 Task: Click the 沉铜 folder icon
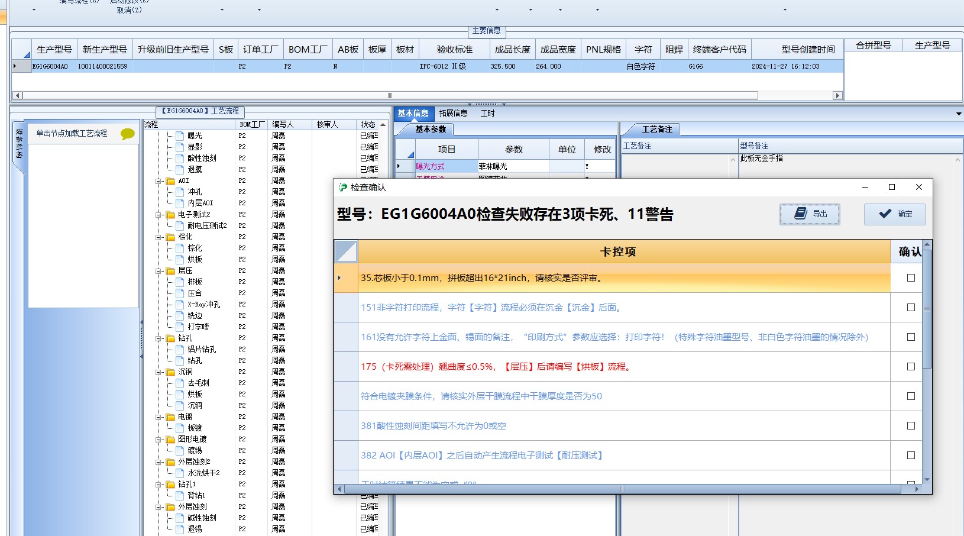[x=170, y=372]
